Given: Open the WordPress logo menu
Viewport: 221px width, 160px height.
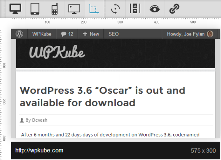Looking at the screenshot, I should 20,34.
